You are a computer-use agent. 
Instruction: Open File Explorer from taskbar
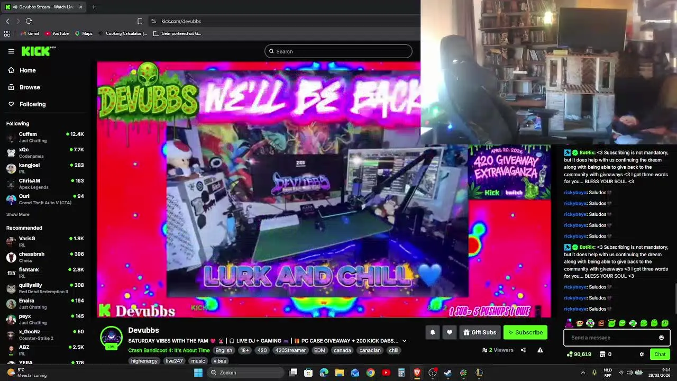click(340, 373)
